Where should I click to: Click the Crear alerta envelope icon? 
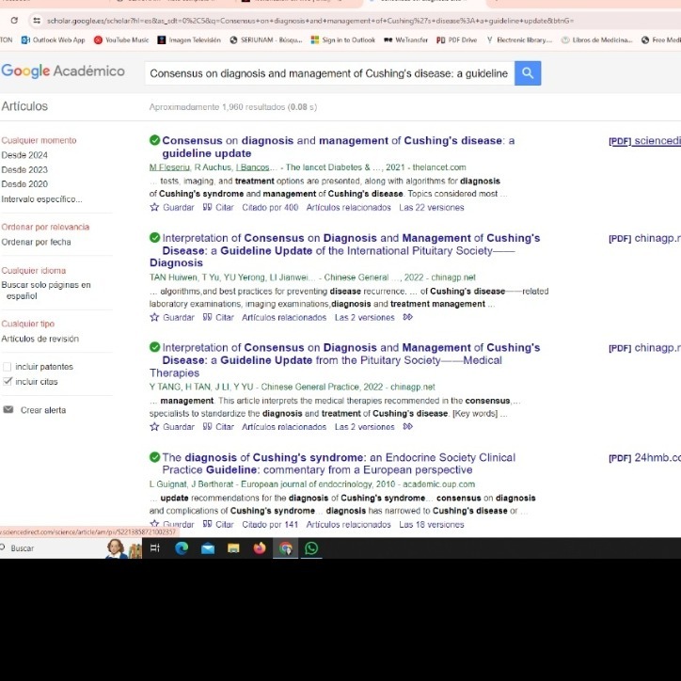click(8, 409)
